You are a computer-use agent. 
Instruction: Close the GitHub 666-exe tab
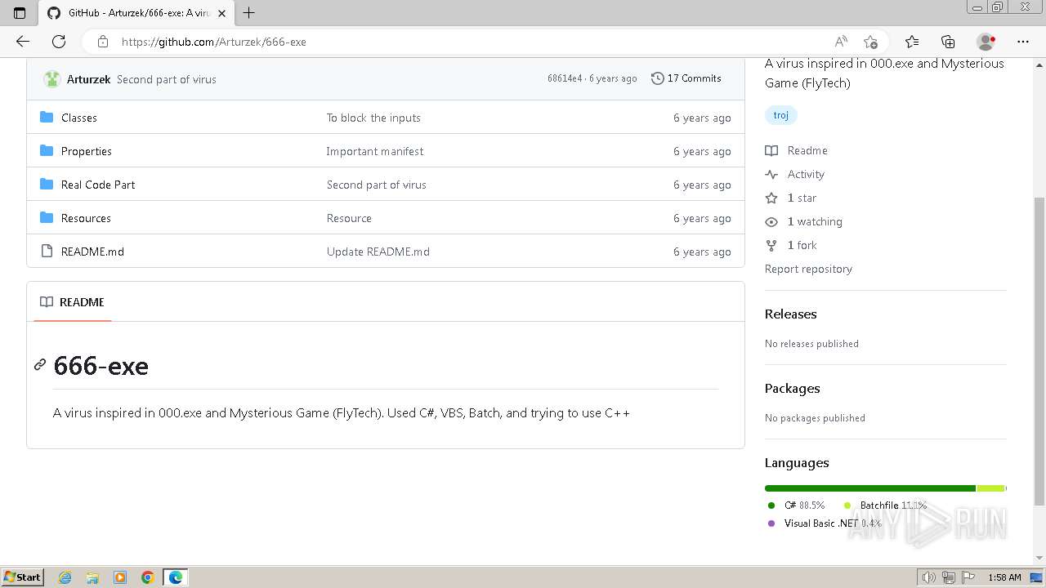click(x=221, y=13)
